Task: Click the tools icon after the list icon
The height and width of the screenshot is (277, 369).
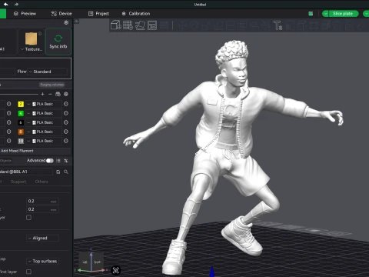Action: coord(66,161)
